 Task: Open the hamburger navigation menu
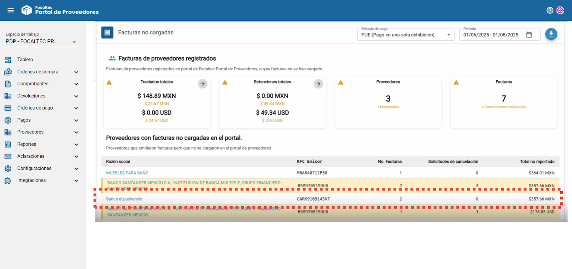(x=11, y=10)
